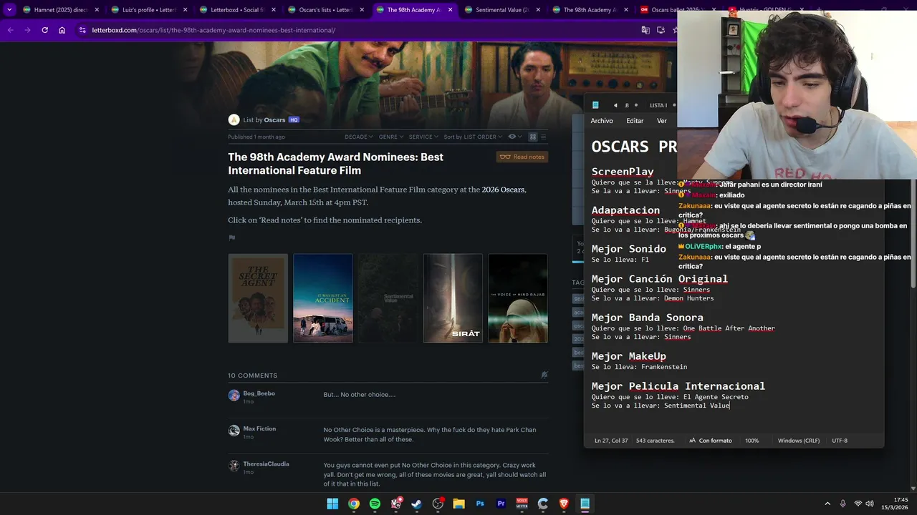This screenshot has width=917, height=515.
Task: Switch to grid view layout
Action: [x=532, y=137]
